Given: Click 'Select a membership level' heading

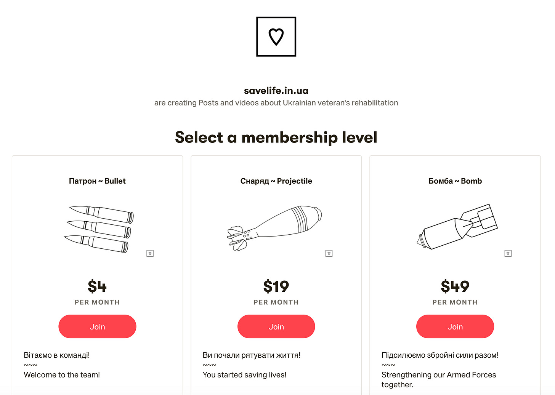Looking at the screenshot, I should [x=276, y=137].
